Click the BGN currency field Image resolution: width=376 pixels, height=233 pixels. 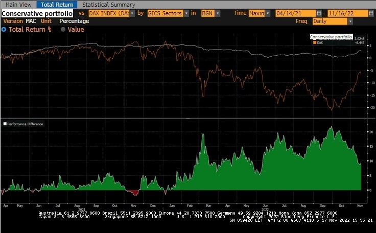click(x=207, y=13)
